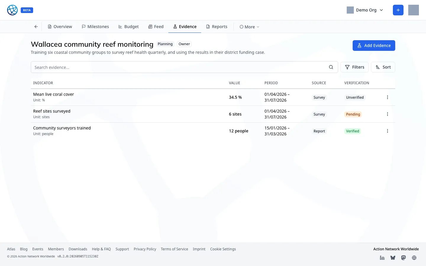Click the Search evidence input field

point(184,67)
